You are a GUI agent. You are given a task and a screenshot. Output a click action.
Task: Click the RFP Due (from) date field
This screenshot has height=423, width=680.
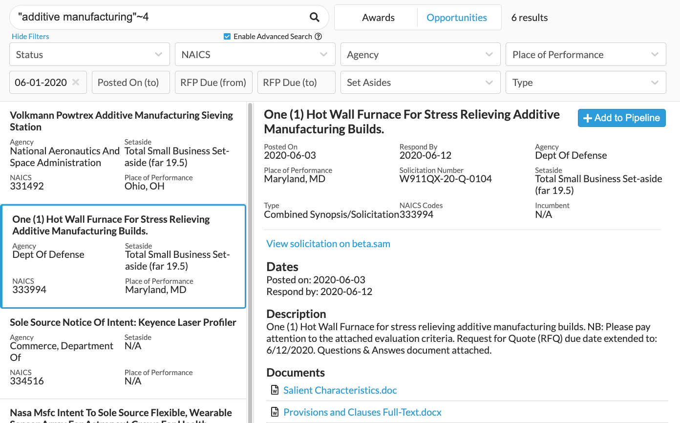[x=213, y=82]
